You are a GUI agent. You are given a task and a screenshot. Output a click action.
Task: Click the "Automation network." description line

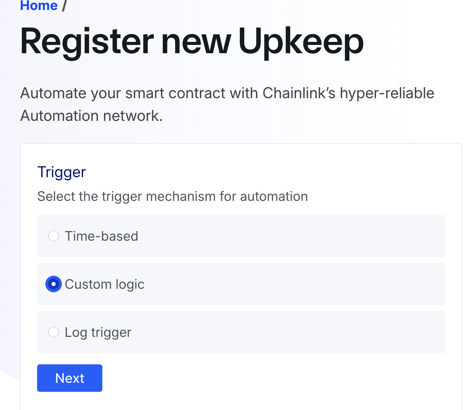click(91, 116)
